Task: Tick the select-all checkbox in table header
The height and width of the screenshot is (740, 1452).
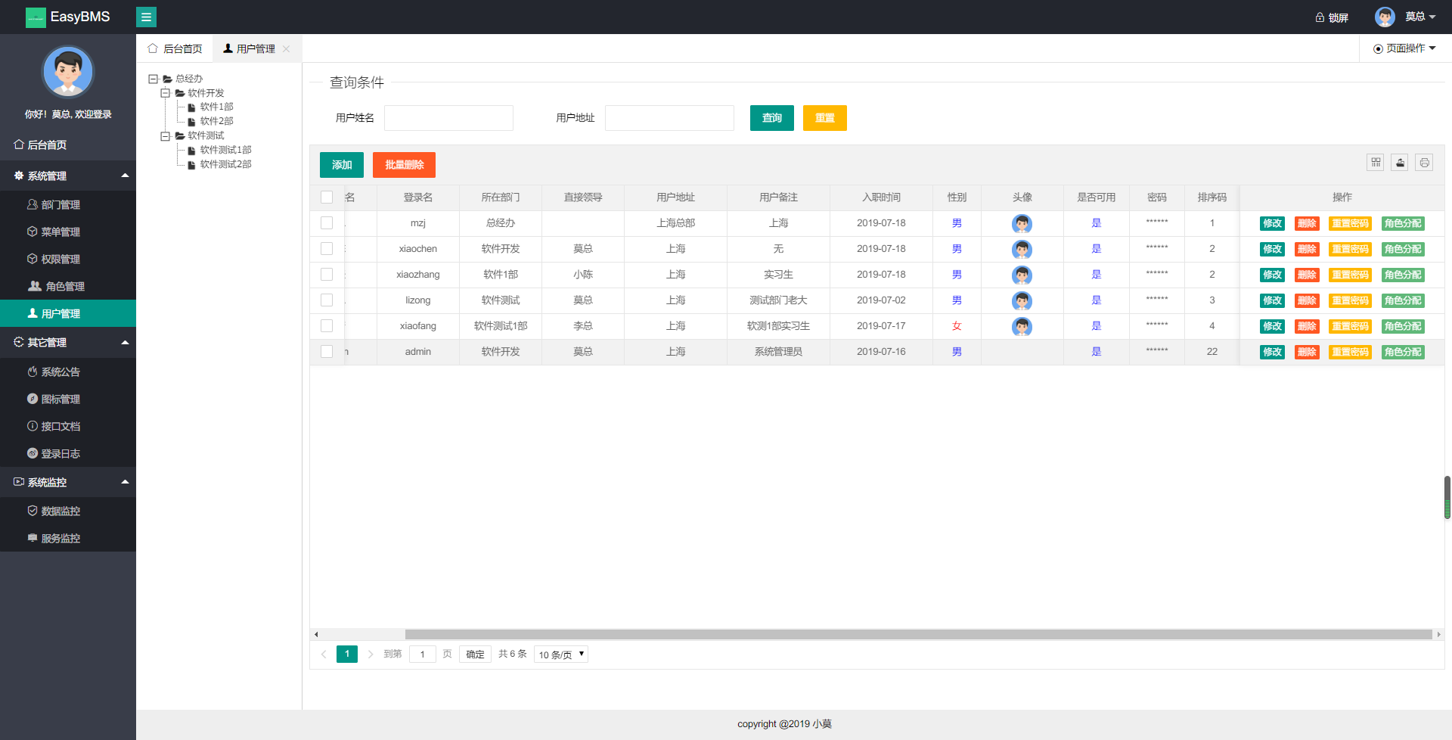Action: pyautogui.click(x=327, y=197)
